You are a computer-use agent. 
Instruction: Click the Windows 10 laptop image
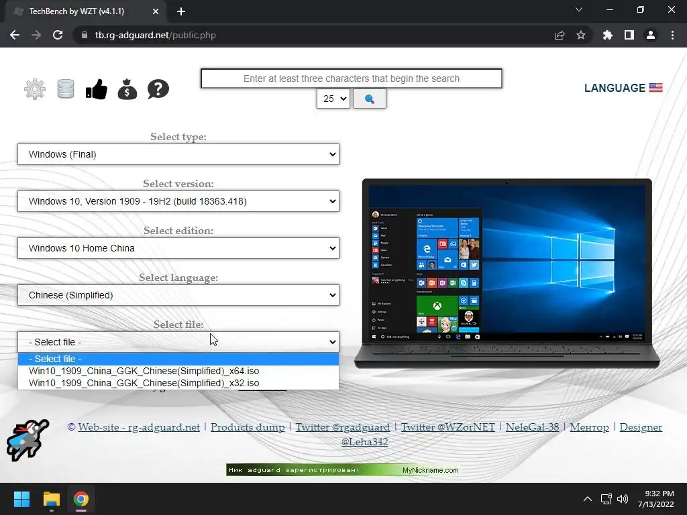(x=507, y=274)
